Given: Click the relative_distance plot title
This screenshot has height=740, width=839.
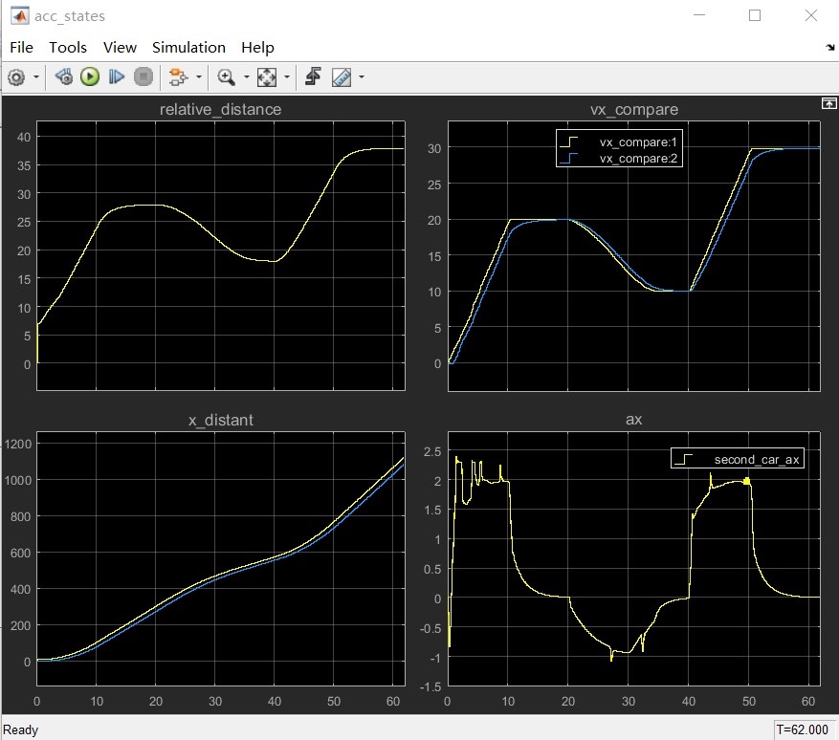Looking at the screenshot, I should pos(220,110).
